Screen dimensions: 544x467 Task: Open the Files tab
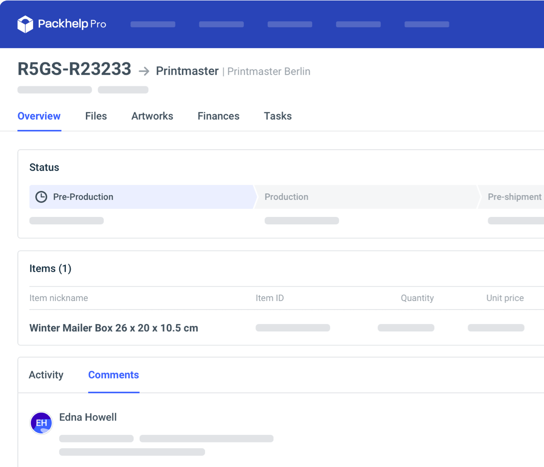[x=96, y=116]
